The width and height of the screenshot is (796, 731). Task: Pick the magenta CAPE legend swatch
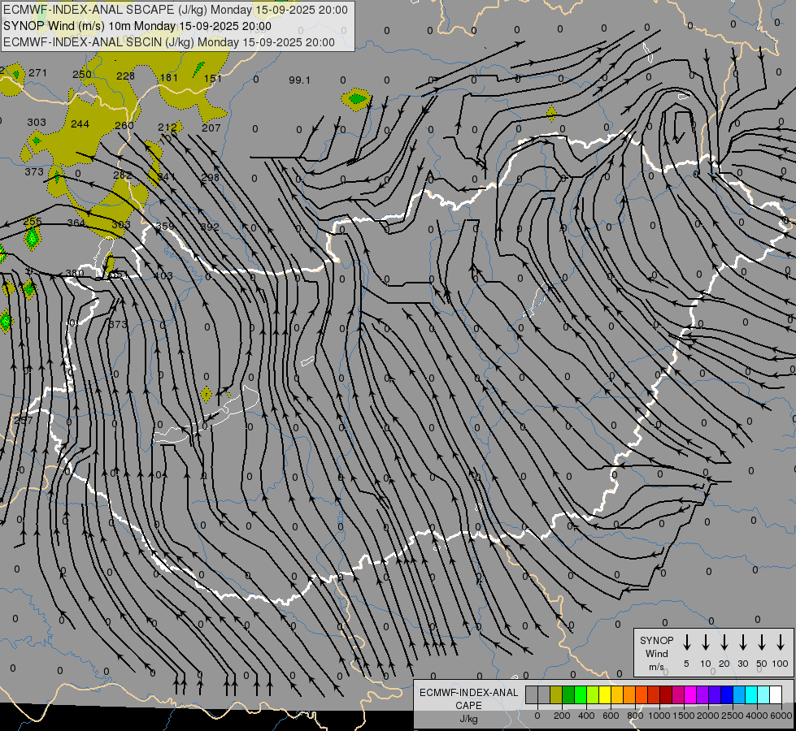(690, 695)
